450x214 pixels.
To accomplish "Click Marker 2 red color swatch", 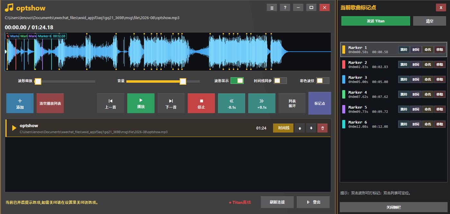I will pyautogui.click(x=344, y=64).
